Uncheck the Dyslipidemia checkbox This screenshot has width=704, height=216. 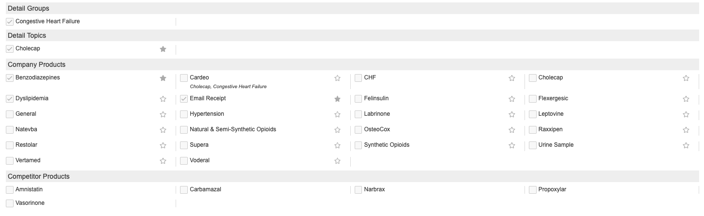pos(10,99)
